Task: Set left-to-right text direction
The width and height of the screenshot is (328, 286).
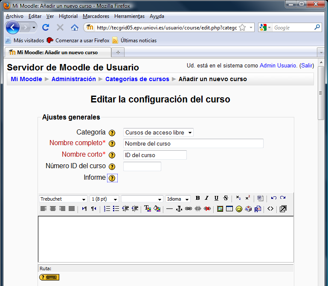Action: tap(84, 209)
